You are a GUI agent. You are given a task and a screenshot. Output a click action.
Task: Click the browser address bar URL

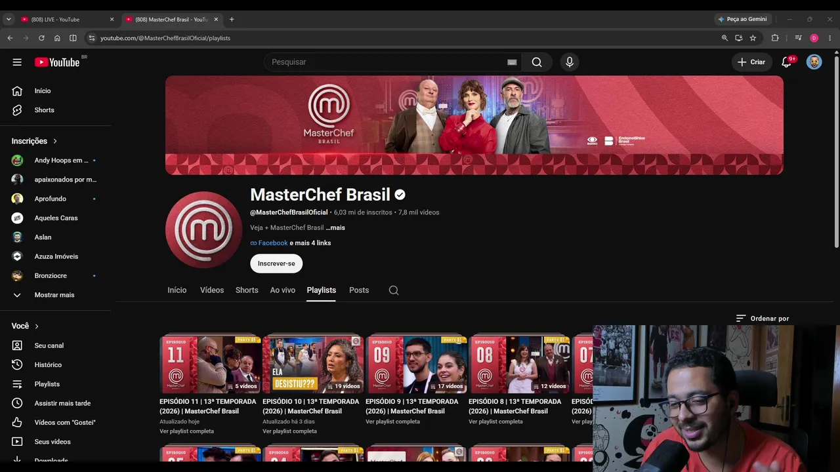(x=165, y=38)
